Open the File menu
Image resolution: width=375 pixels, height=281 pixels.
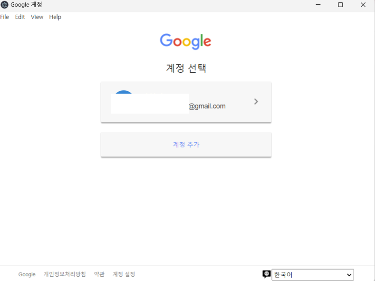(x=5, y=17)
